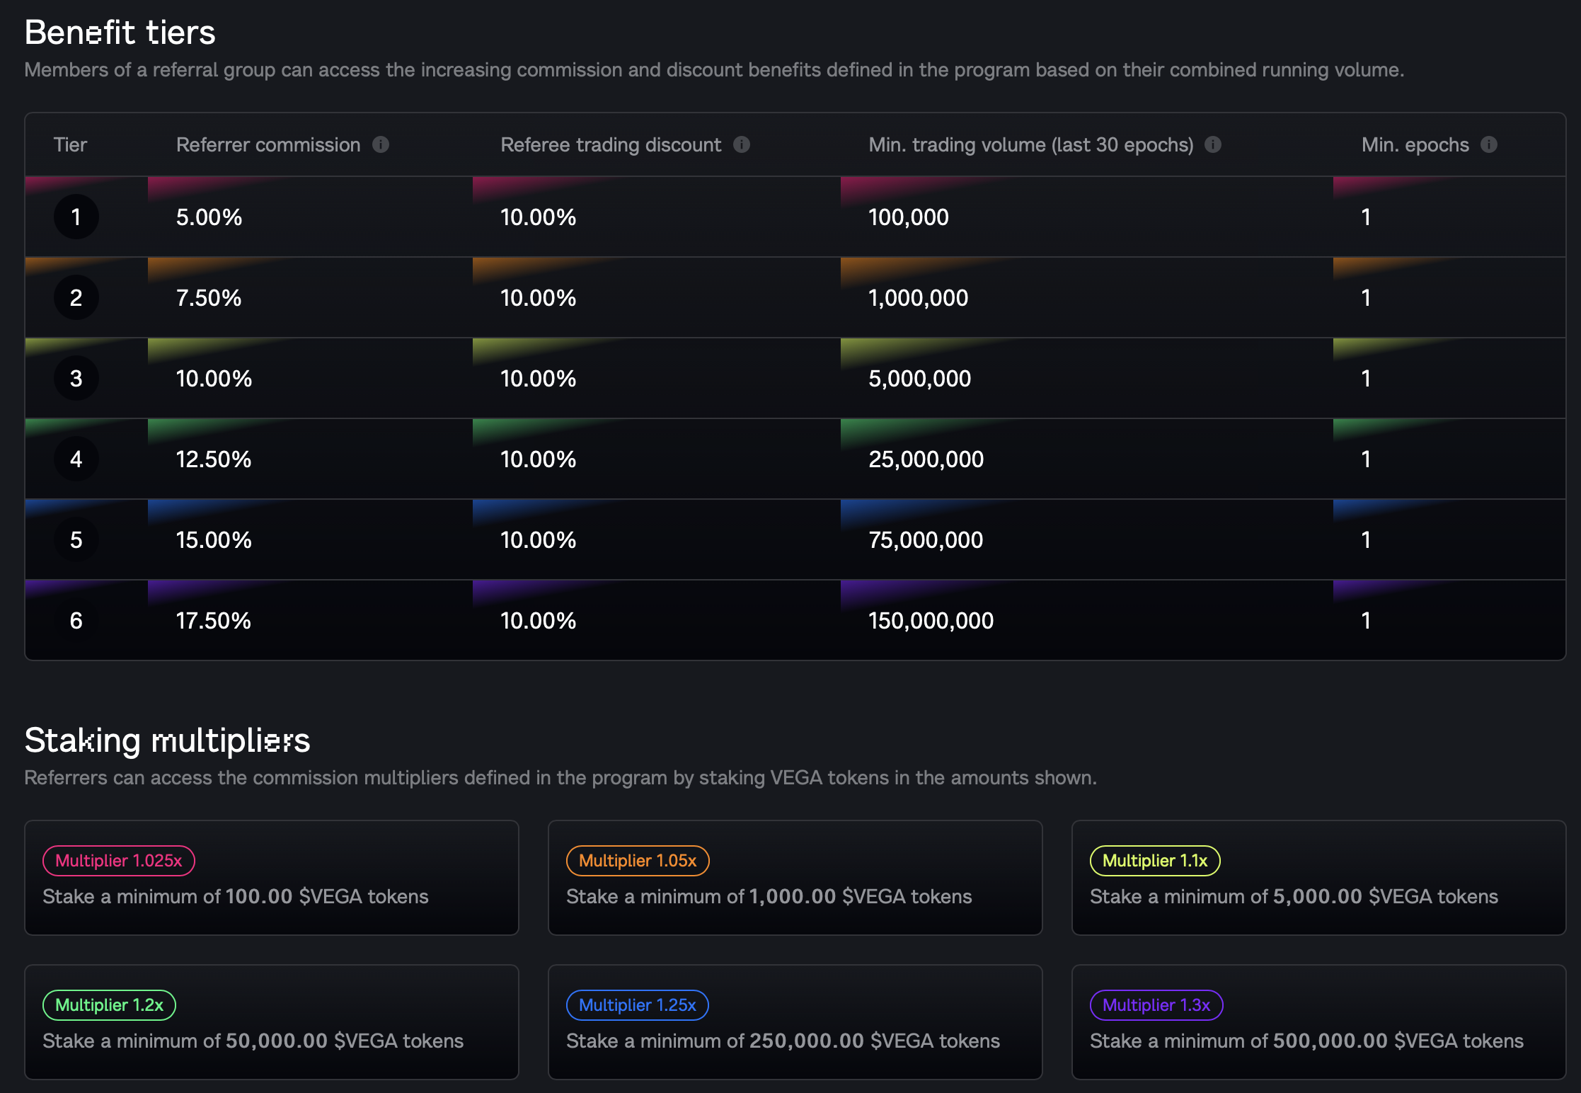Open info icon for Min. trading volume
This screenshot has width=1581, height=1093.
pos(1213,144)
